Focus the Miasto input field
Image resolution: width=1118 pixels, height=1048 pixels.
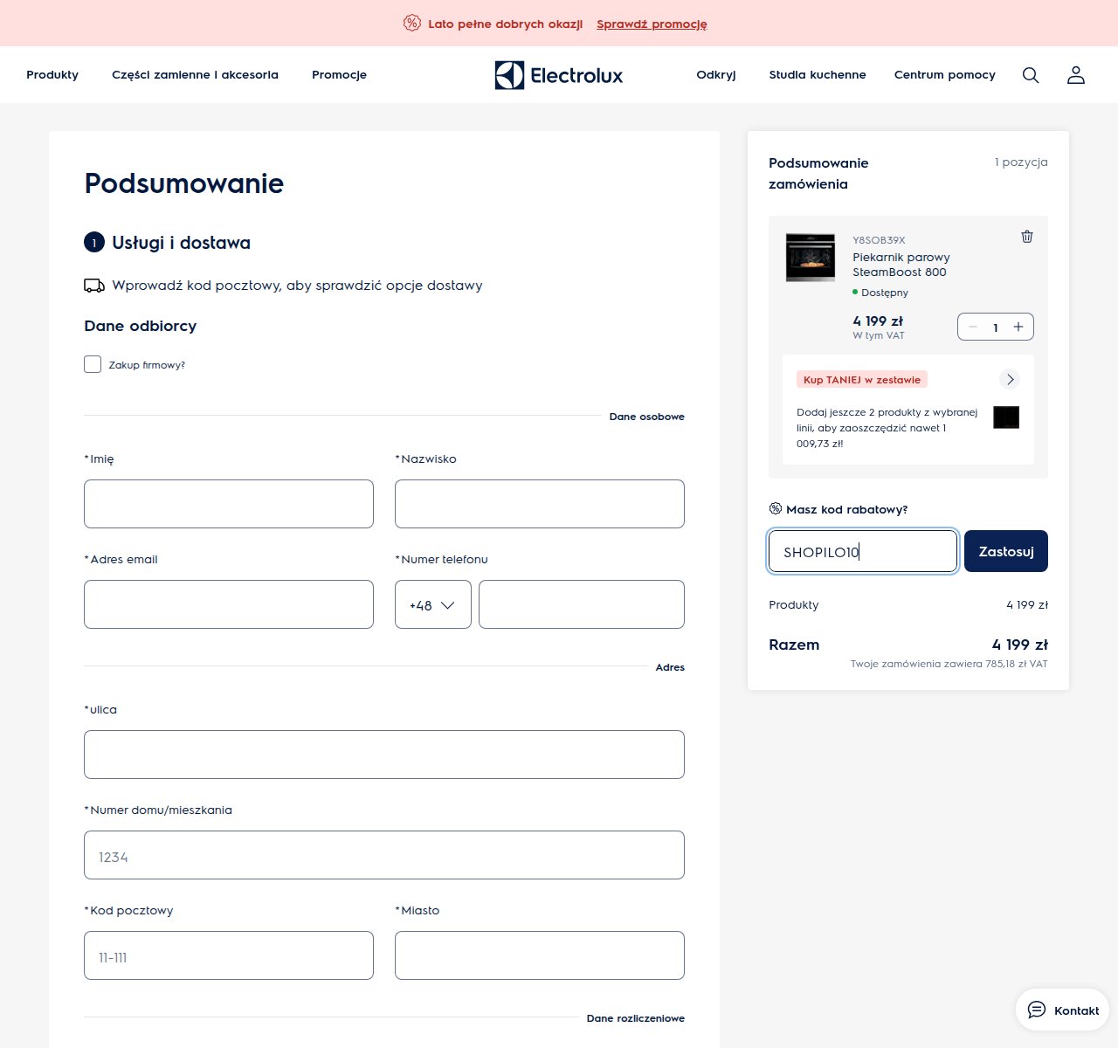pos(540,955)
